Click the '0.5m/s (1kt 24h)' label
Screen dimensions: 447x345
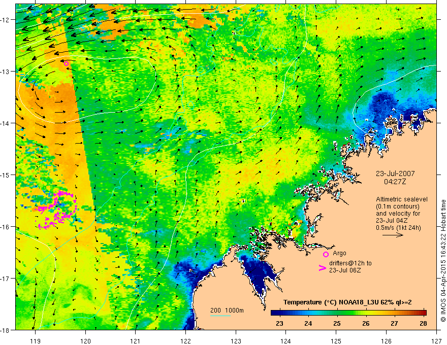(398, 228)
